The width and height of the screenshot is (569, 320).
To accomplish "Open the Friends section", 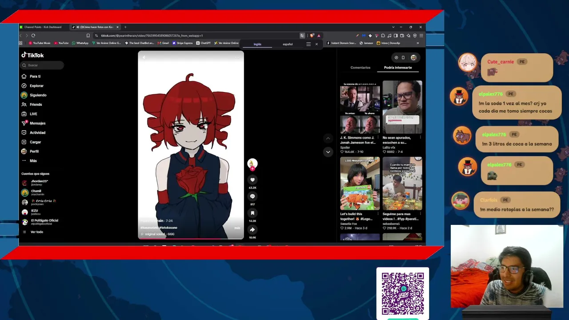I will [x=32, y=104].
